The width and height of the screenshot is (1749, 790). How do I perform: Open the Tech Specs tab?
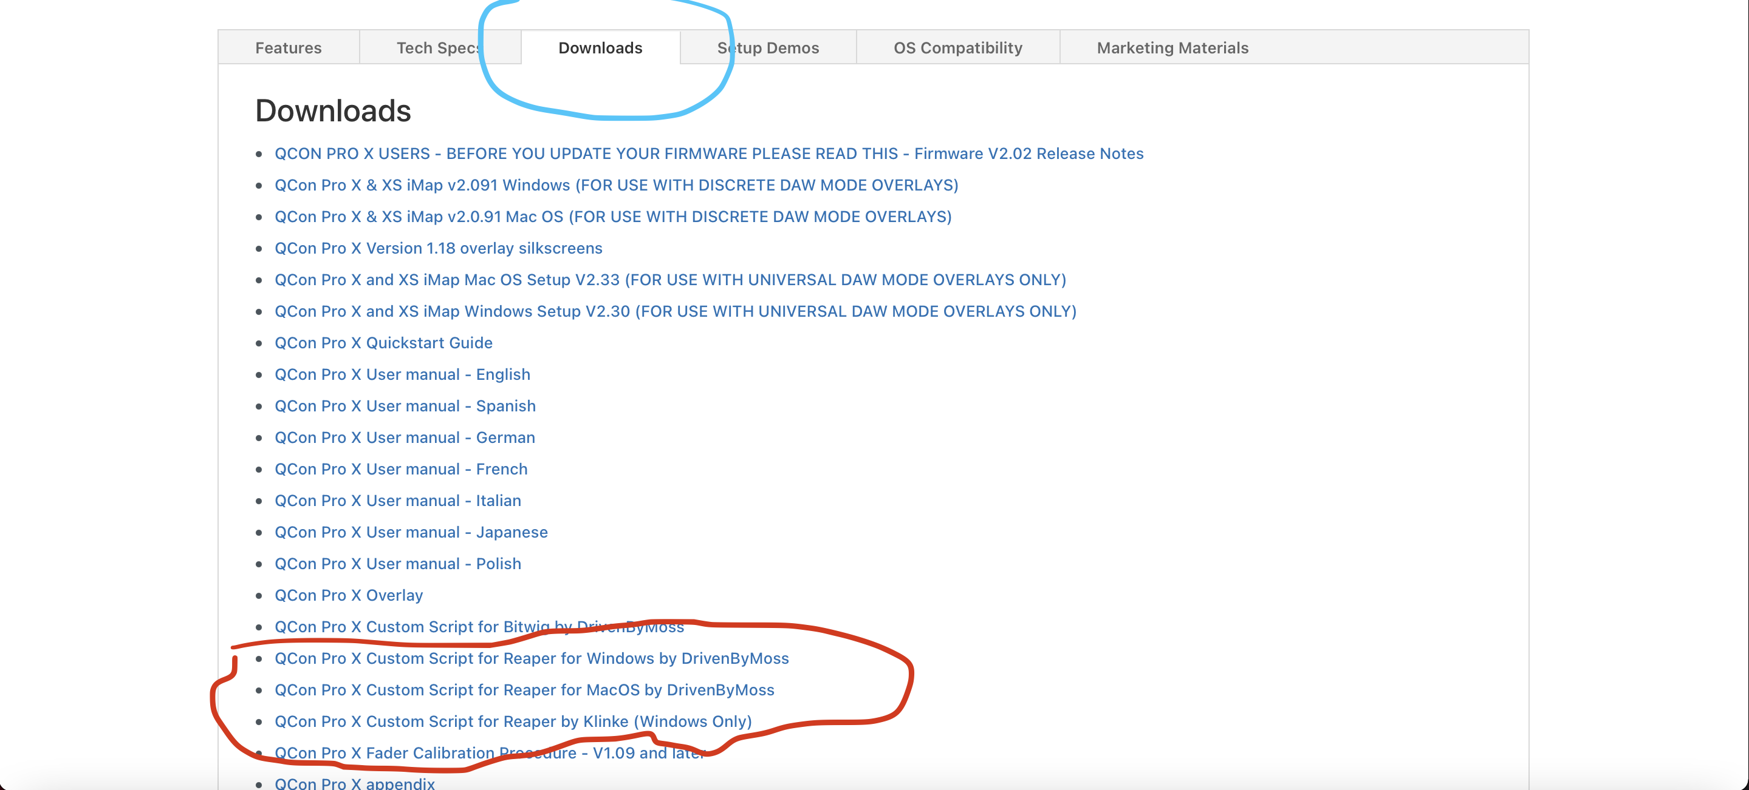(x=439, y=47)
